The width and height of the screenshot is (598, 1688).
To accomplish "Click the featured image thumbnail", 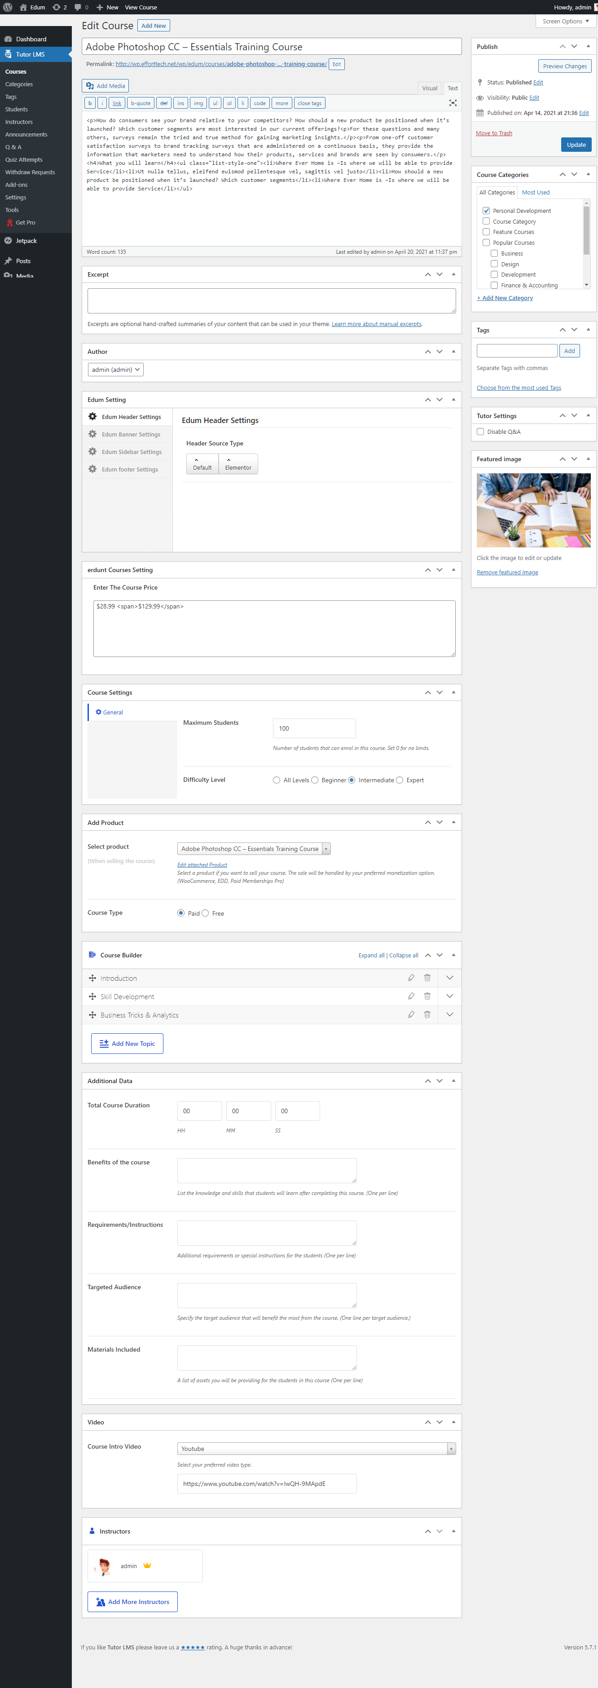I will [x=533, y=510].
